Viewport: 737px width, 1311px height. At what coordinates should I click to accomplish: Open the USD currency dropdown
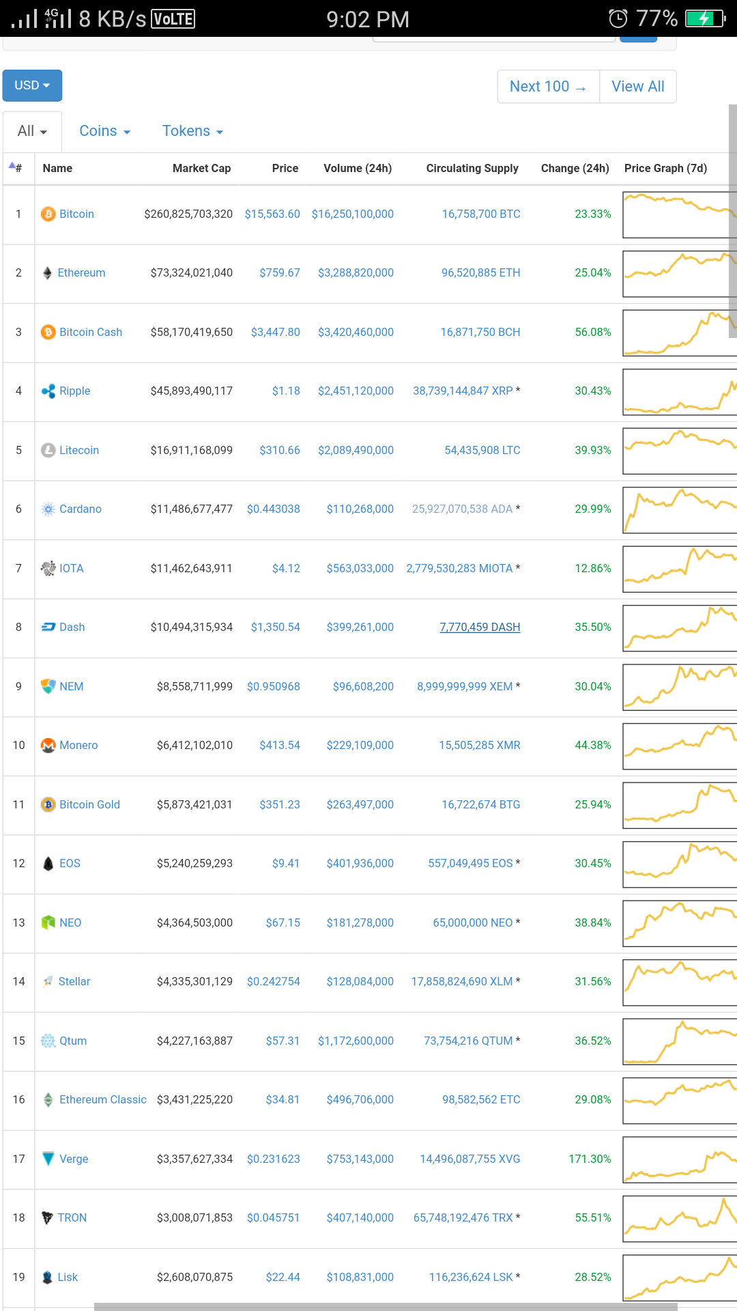[x=32, y=85]
